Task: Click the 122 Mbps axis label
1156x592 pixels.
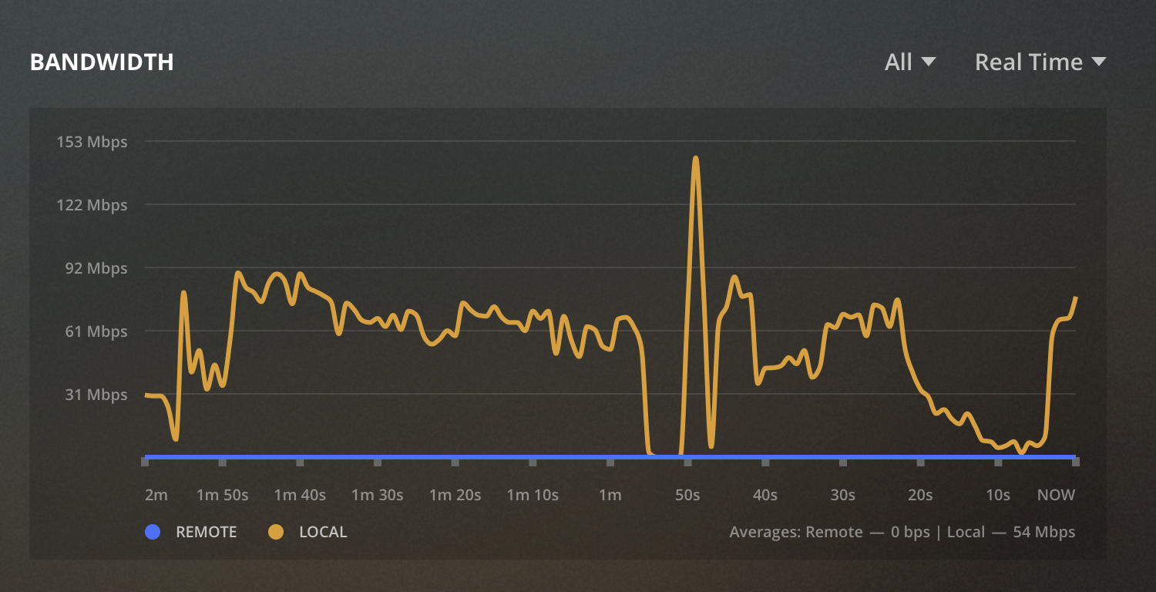Action: point(92,205)
